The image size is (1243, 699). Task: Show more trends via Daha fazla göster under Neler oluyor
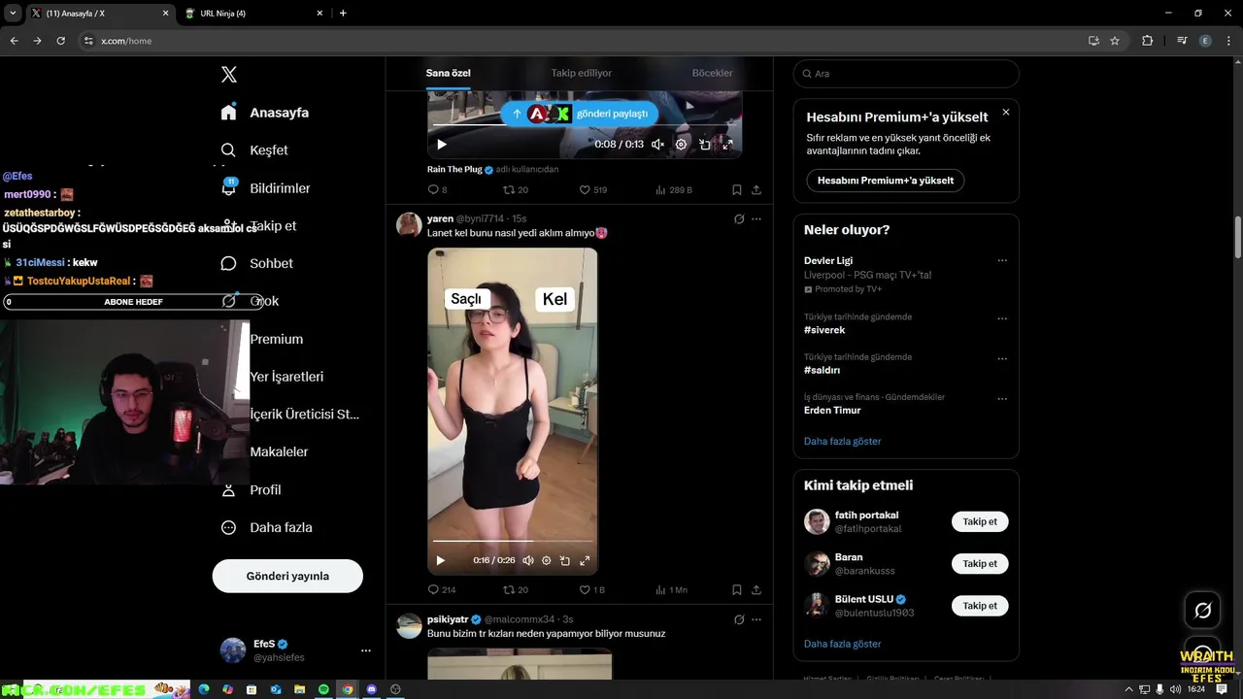point(842,441)
